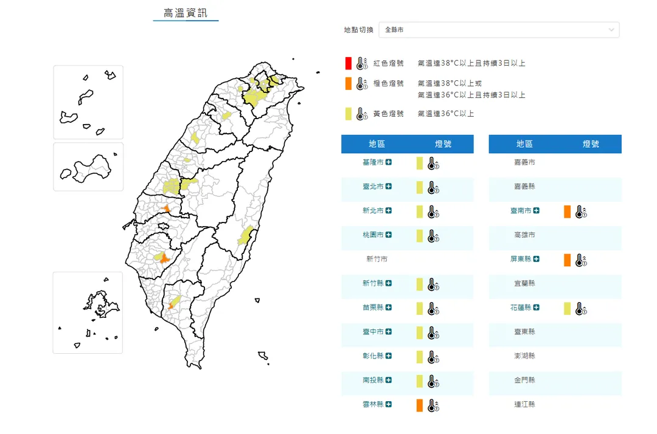This screenshot has height=434, width=657.
Task: Click the 宜蘭縣 table cell
Action: (524, 283)
